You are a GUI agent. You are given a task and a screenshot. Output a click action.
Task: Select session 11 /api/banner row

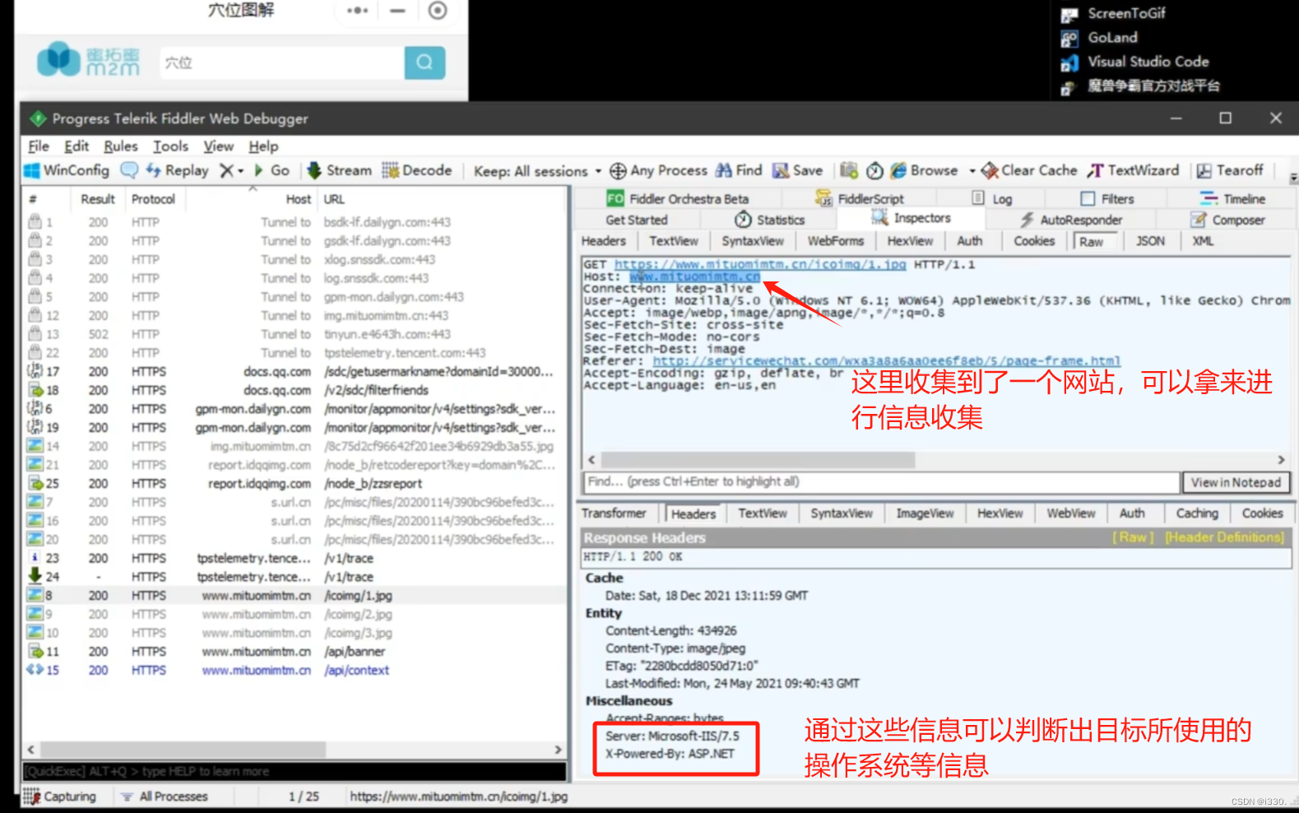point(294,651)
